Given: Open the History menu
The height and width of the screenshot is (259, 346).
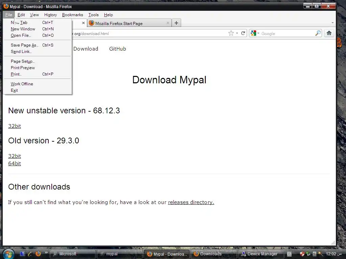Looking at the screenshot, I should [x=51, y=15].
